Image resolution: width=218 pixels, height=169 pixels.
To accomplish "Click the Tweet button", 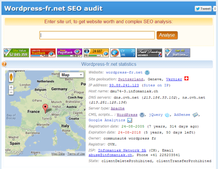I will (203, 9).
